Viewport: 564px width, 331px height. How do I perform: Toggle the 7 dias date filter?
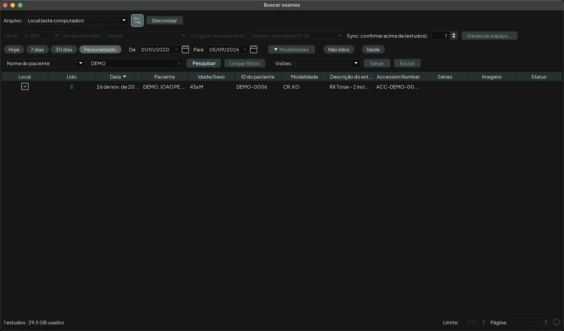click(x=37, y=50)
